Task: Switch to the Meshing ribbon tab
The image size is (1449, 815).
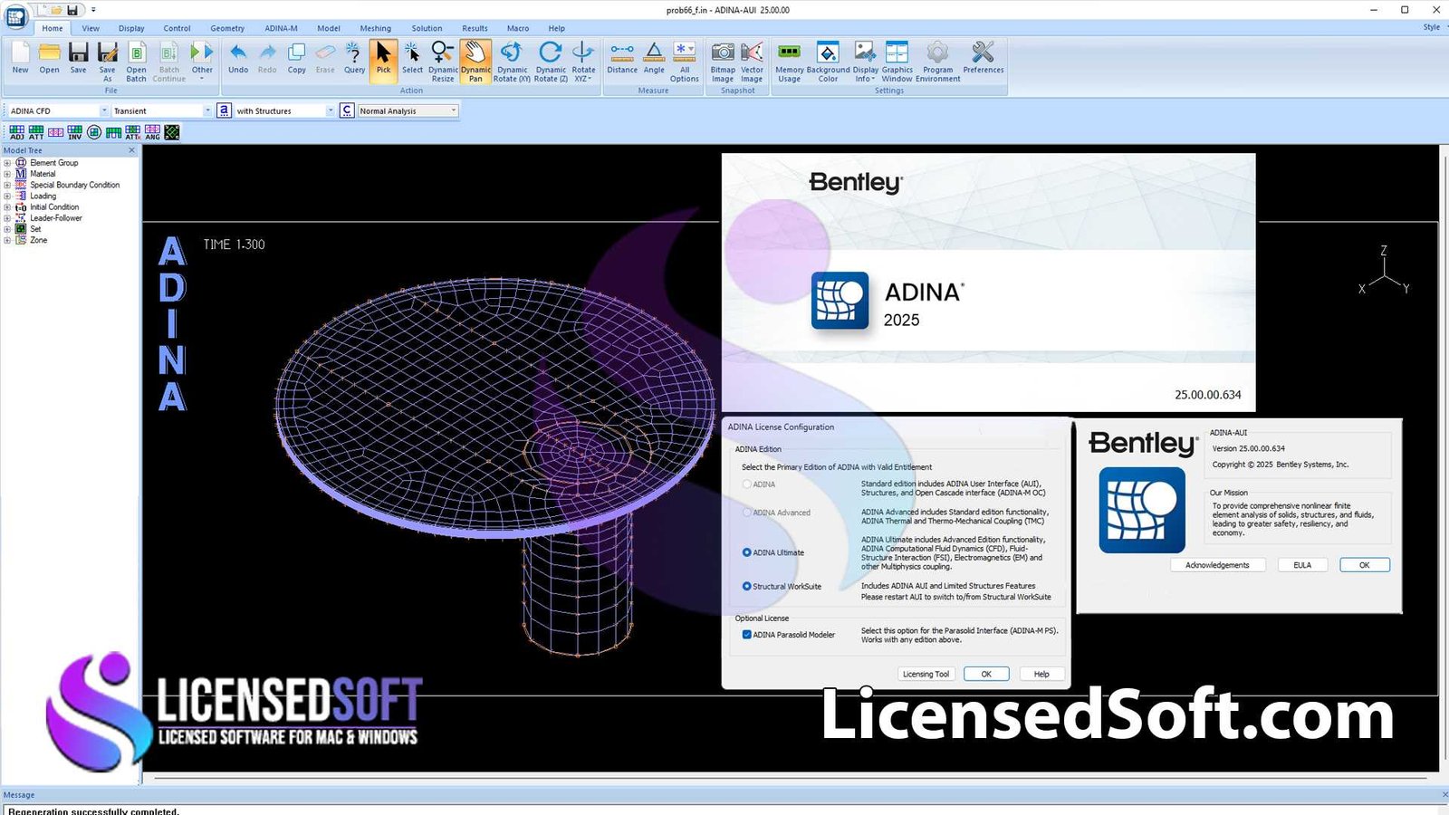Action: (x=375, y=28)
